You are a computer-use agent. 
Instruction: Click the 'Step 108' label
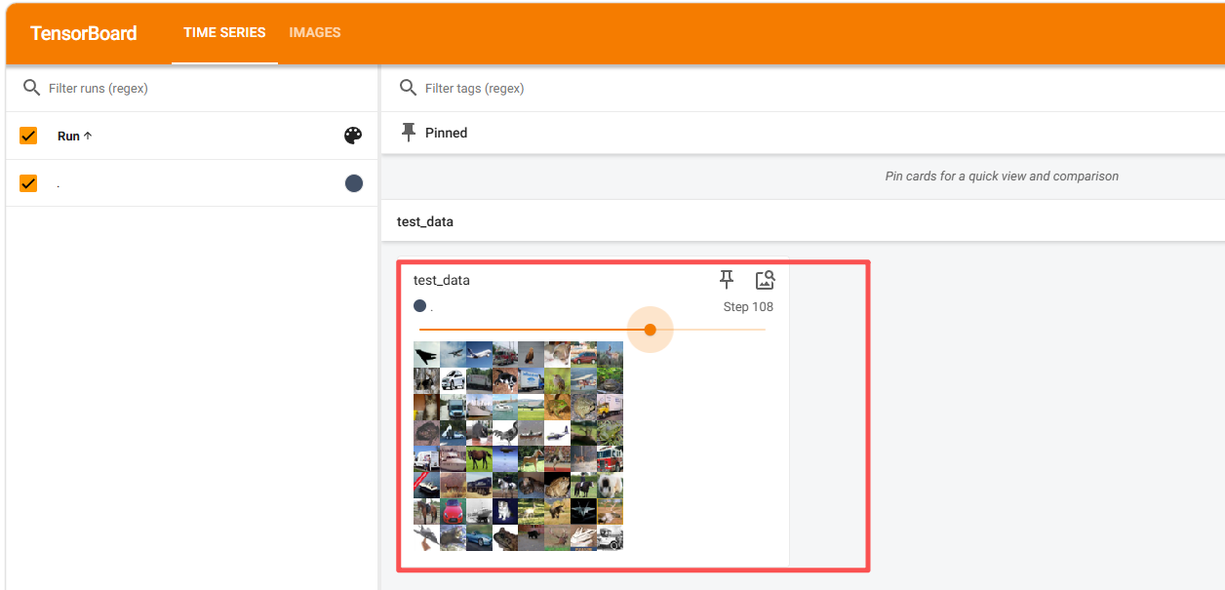point(748,306)
